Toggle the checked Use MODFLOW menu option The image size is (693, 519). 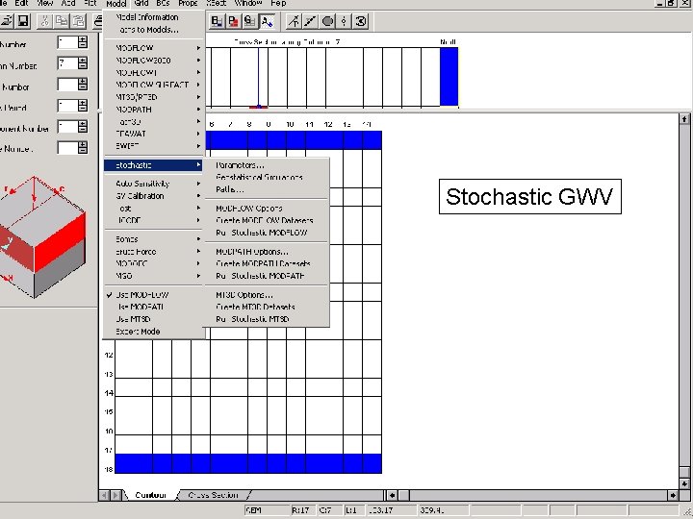154,295
